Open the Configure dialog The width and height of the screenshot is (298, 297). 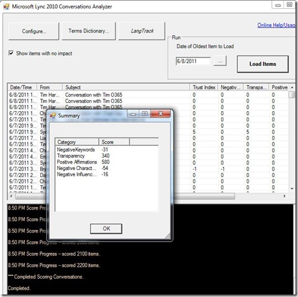[x=34, y=31]
